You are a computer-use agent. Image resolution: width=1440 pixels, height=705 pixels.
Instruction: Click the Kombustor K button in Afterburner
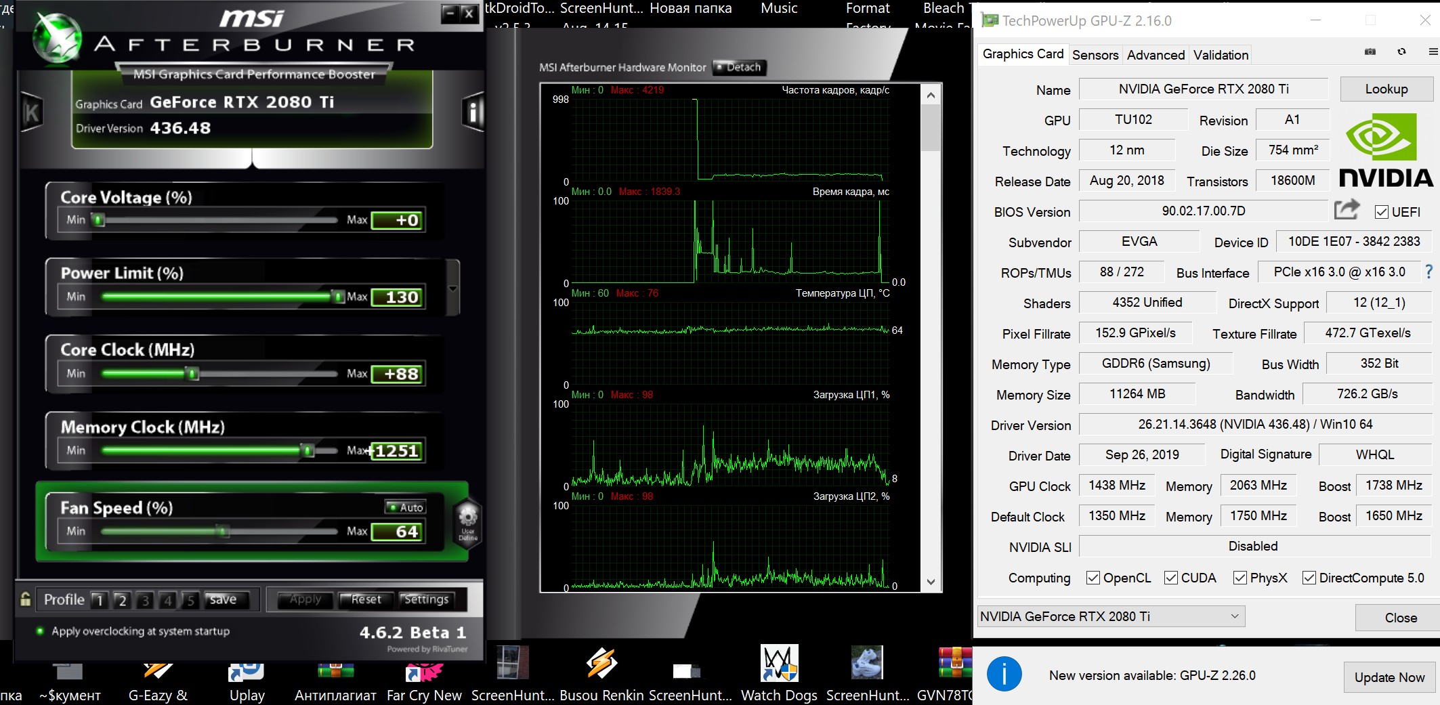[31, 112]
